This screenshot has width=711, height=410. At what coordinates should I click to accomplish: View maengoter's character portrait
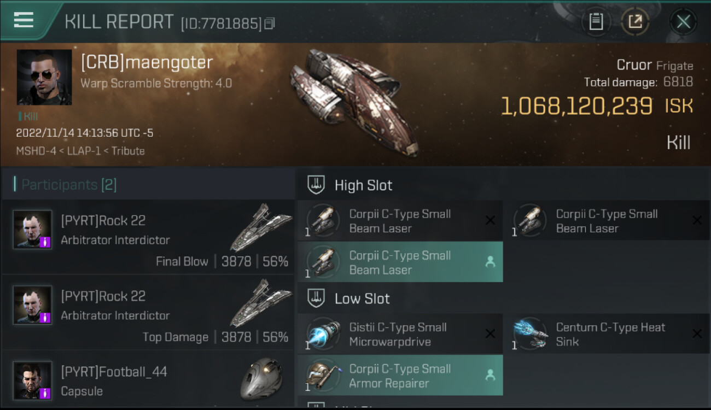tap(44, 77)
